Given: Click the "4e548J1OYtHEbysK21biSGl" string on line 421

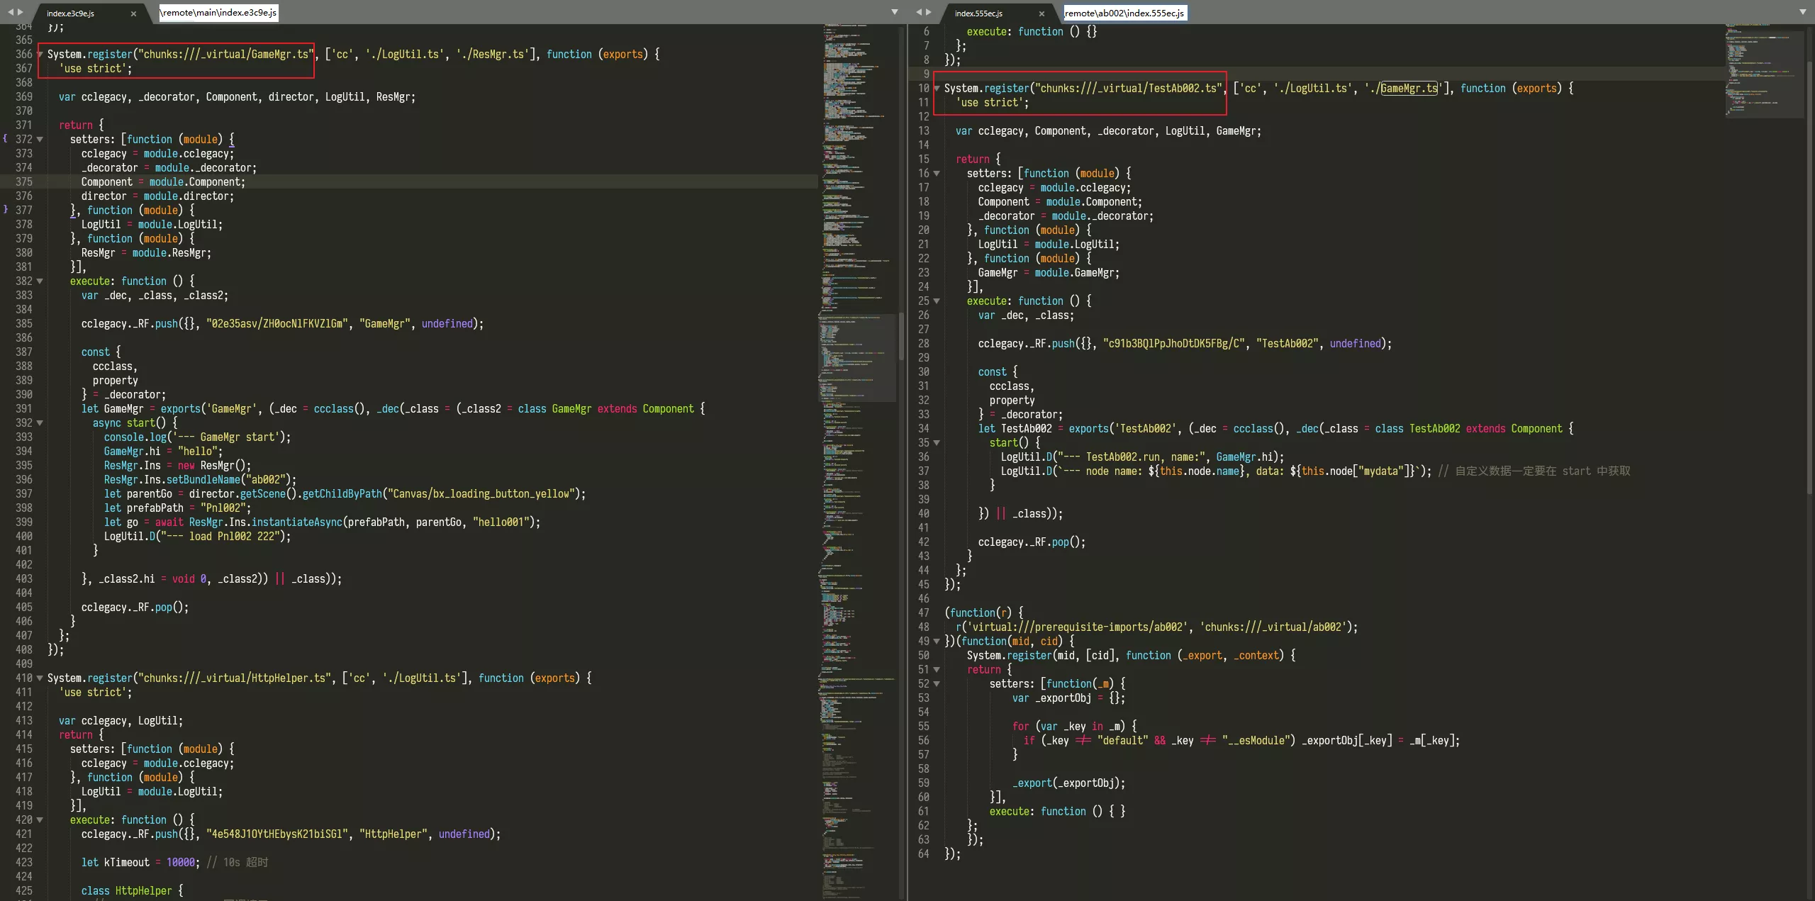Looking at the screenshot, I should click(x=277, y=834).
